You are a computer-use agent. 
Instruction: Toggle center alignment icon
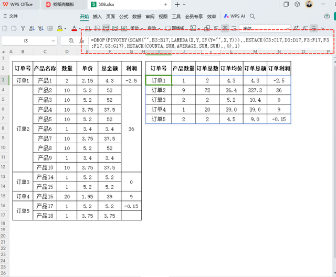(x=225, y=28)
